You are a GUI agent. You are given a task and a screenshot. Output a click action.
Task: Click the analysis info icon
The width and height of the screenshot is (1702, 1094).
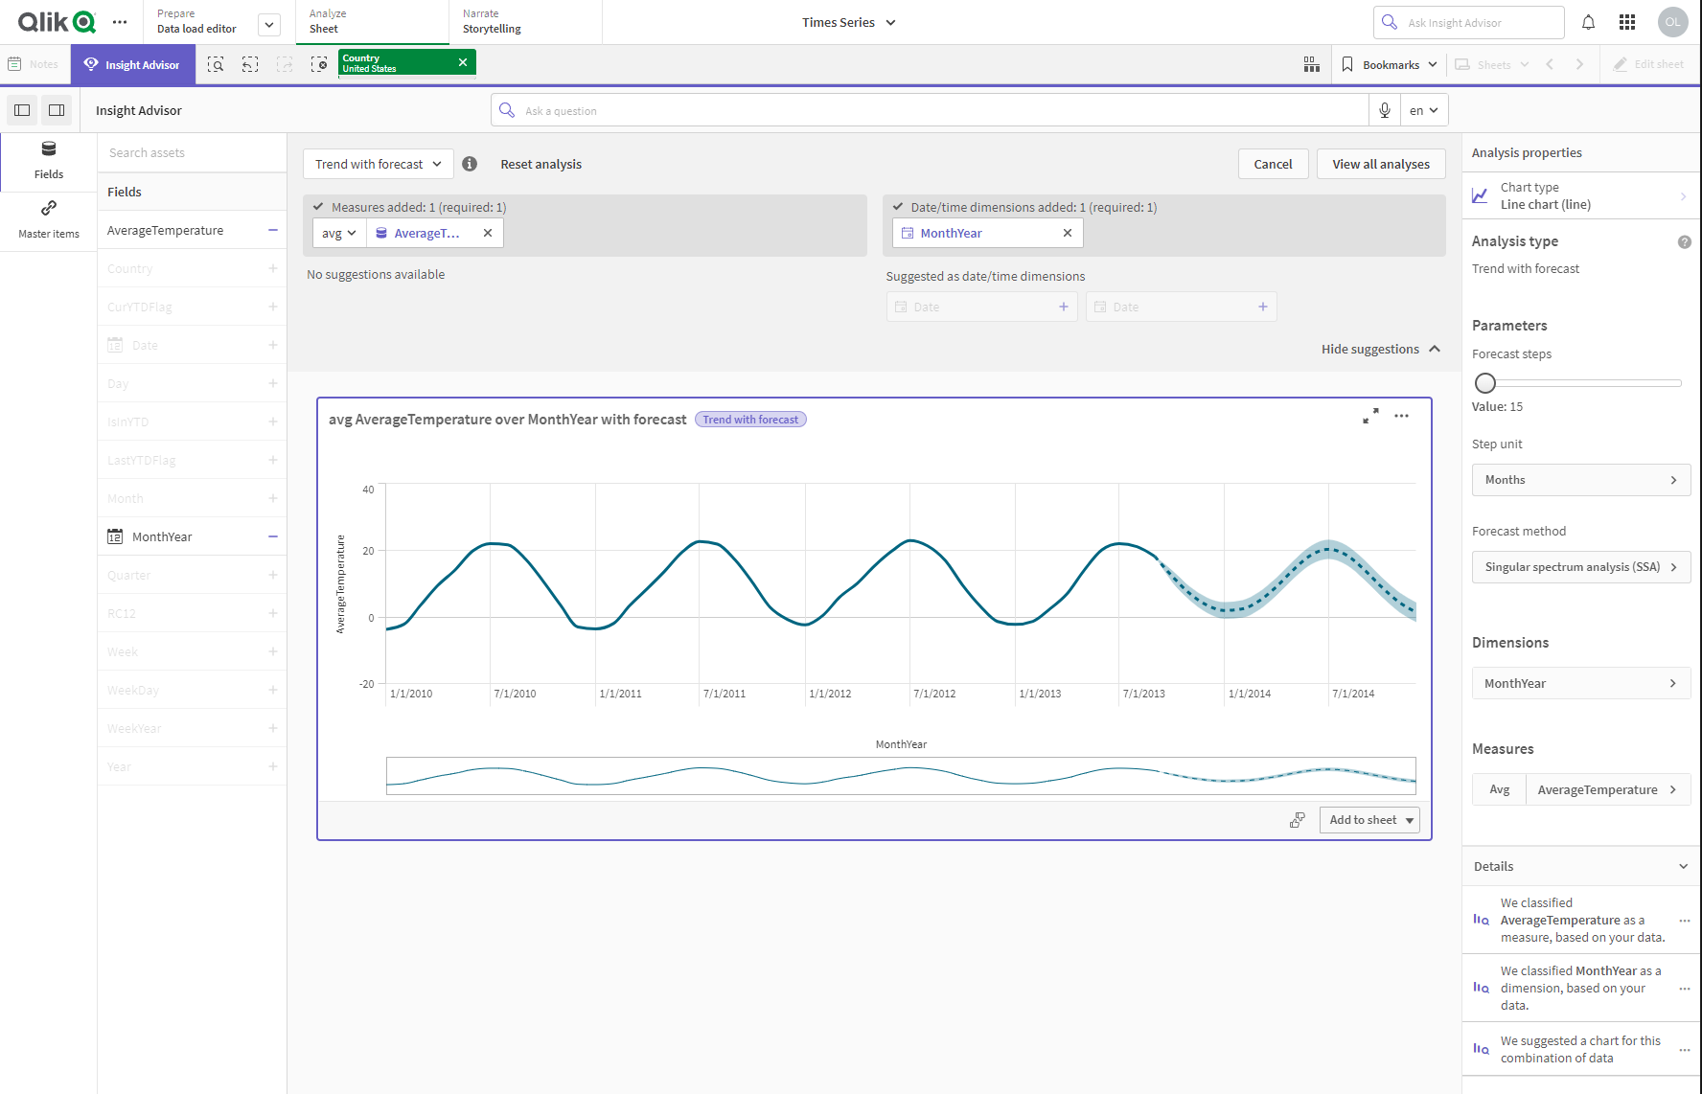[470, 164]
